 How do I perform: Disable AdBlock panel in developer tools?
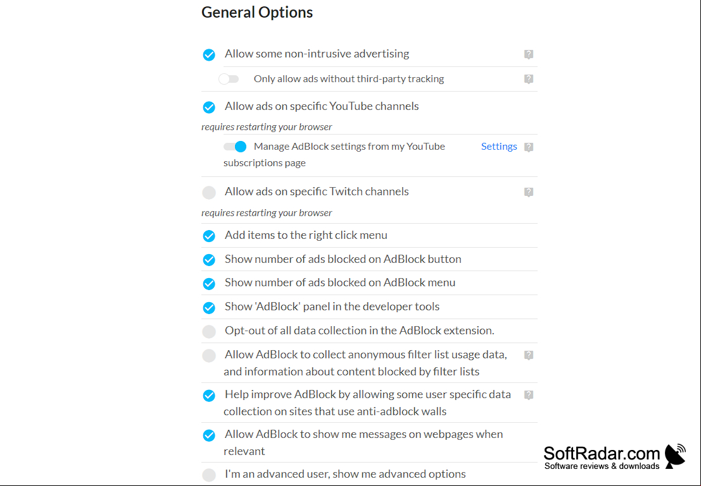coord(209,308)
